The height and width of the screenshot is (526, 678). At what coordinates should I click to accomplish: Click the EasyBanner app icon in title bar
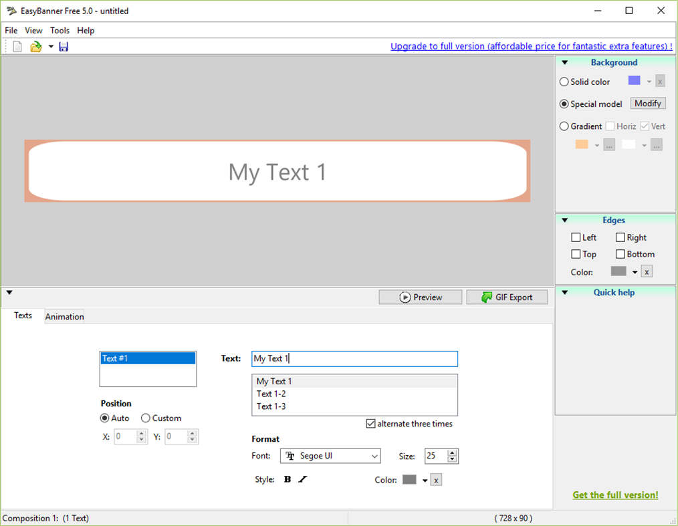click(x=11, y=11)
